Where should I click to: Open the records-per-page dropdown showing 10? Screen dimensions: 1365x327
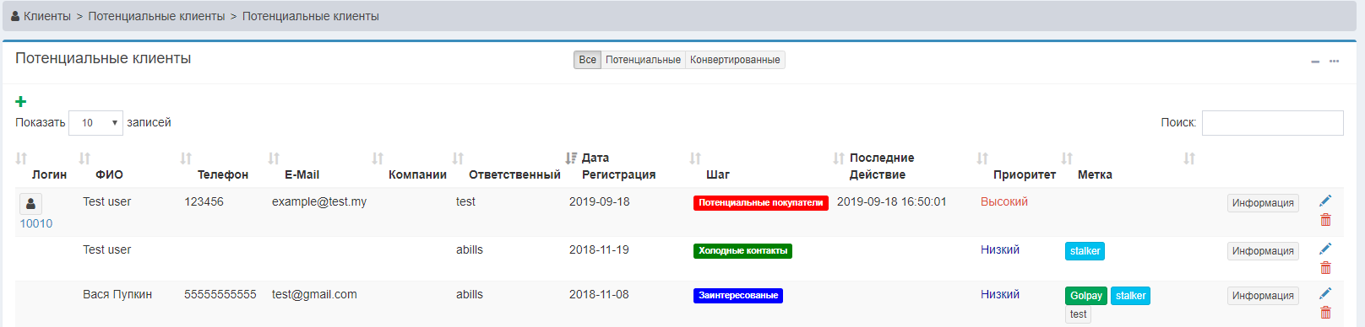point(95,123)
